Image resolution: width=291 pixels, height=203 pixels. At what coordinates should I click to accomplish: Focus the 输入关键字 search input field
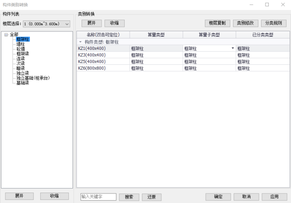point(98,197)
